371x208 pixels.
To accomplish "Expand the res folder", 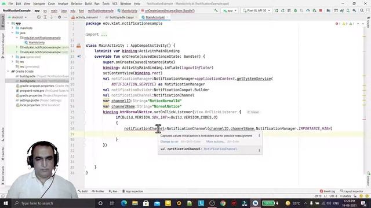I will click(13, 62).
